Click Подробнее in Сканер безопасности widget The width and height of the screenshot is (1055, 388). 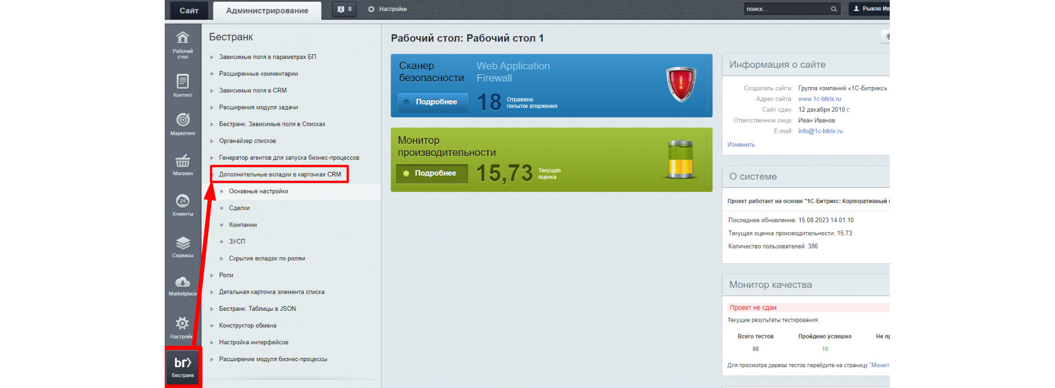tap(433, 102)
